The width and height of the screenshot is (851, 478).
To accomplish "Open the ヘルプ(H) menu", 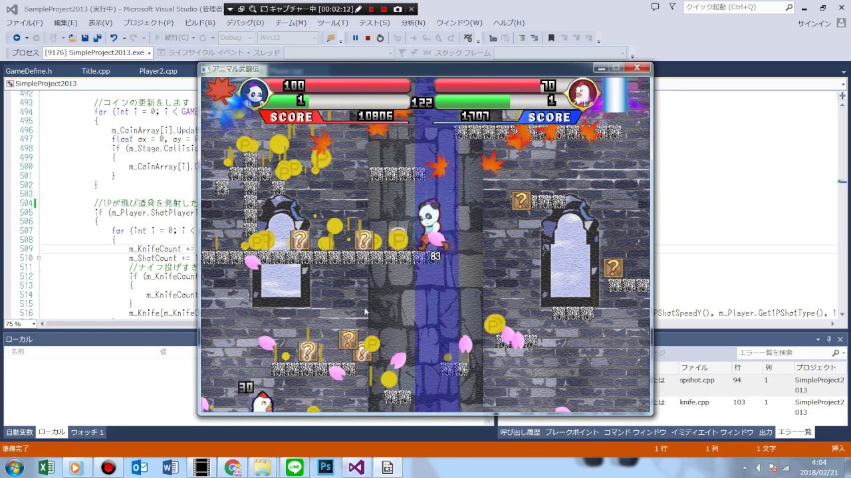I will coord(509,23).
